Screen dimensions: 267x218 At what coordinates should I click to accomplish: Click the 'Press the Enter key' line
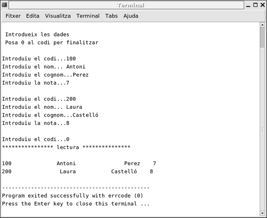[76, 203]
